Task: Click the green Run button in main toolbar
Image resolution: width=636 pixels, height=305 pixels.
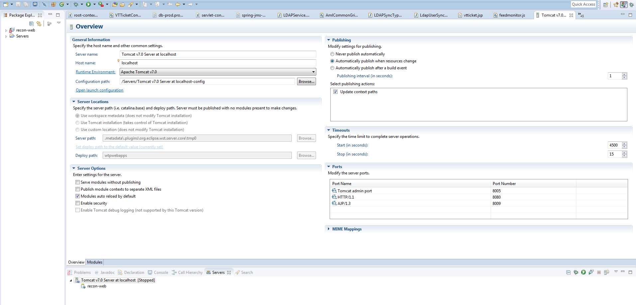Action: (88, 4)
